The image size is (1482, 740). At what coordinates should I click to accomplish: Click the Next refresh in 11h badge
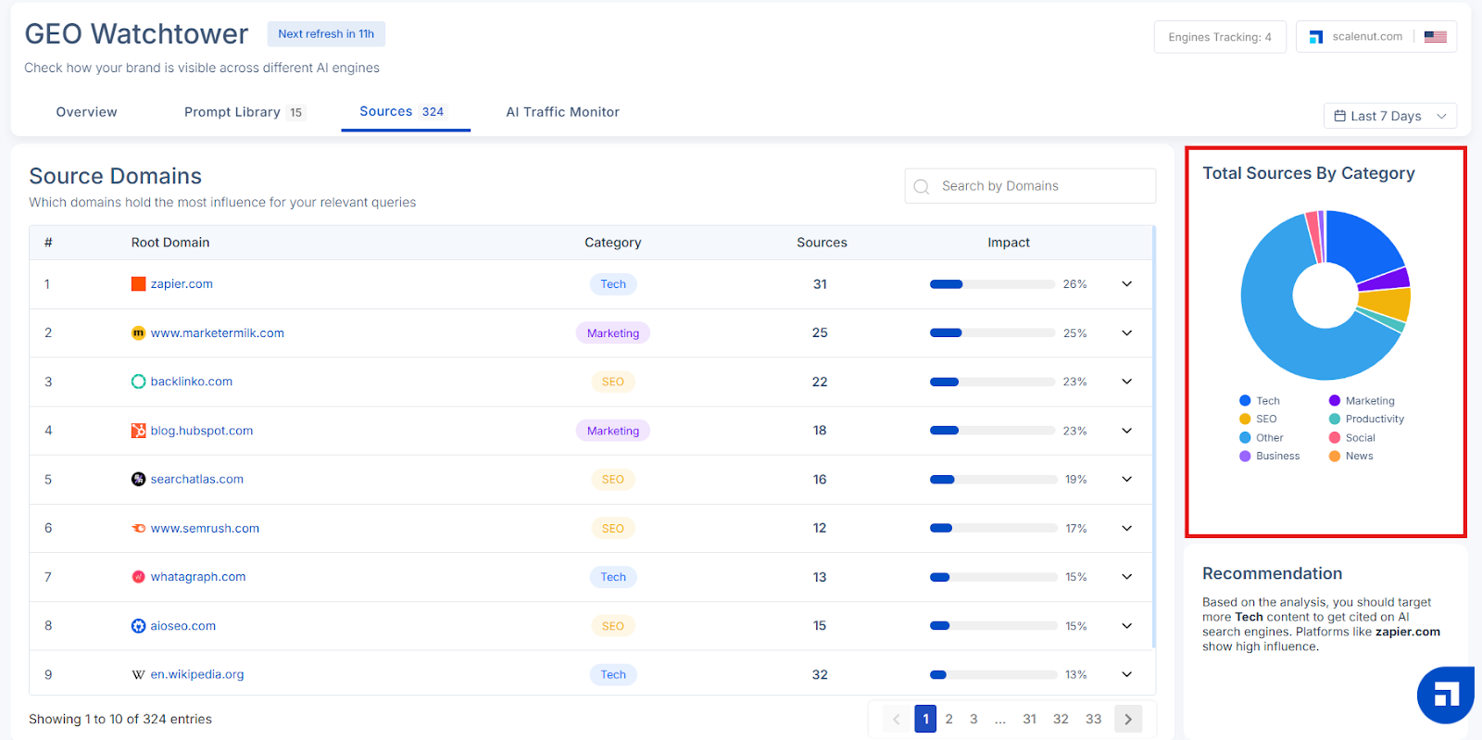(326, 34)
